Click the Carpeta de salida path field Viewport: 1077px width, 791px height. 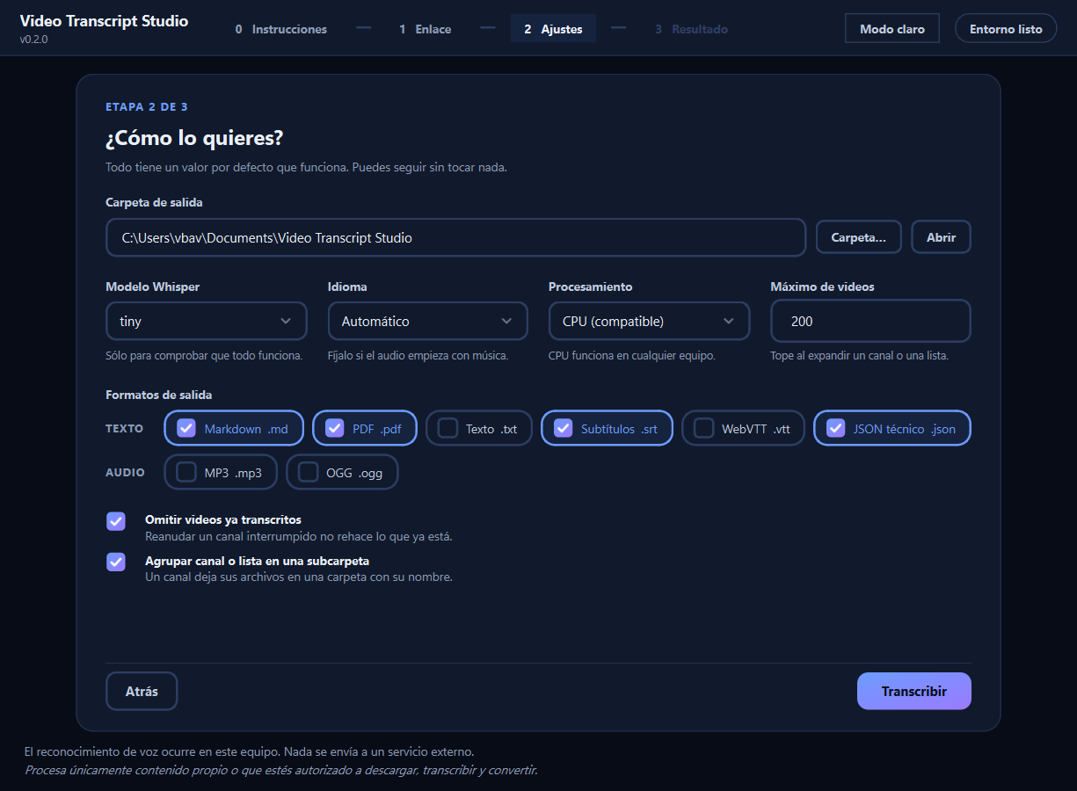tap(455, 237)
